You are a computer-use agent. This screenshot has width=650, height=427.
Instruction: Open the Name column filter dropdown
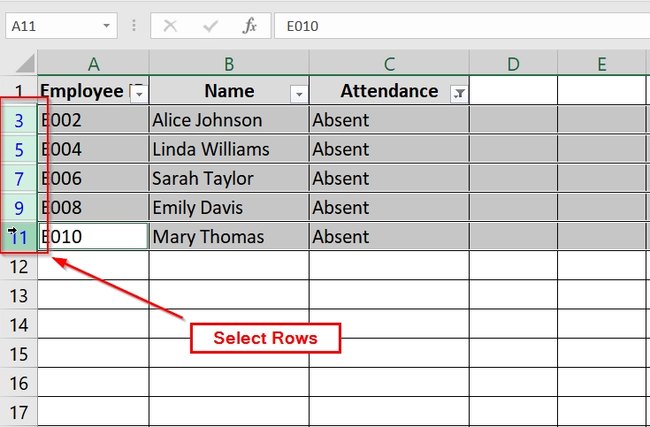coord(299,94)
